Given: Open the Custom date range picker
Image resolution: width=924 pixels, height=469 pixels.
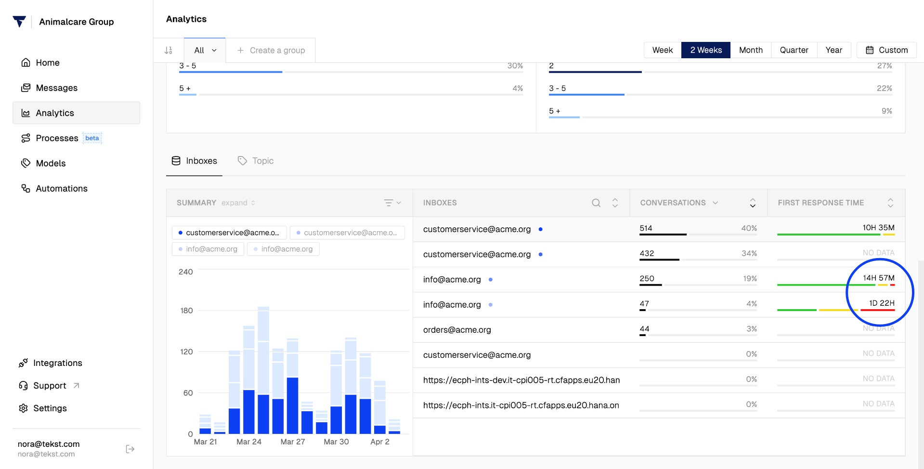Looking at the screenshot, I should (x=886, y=50).
